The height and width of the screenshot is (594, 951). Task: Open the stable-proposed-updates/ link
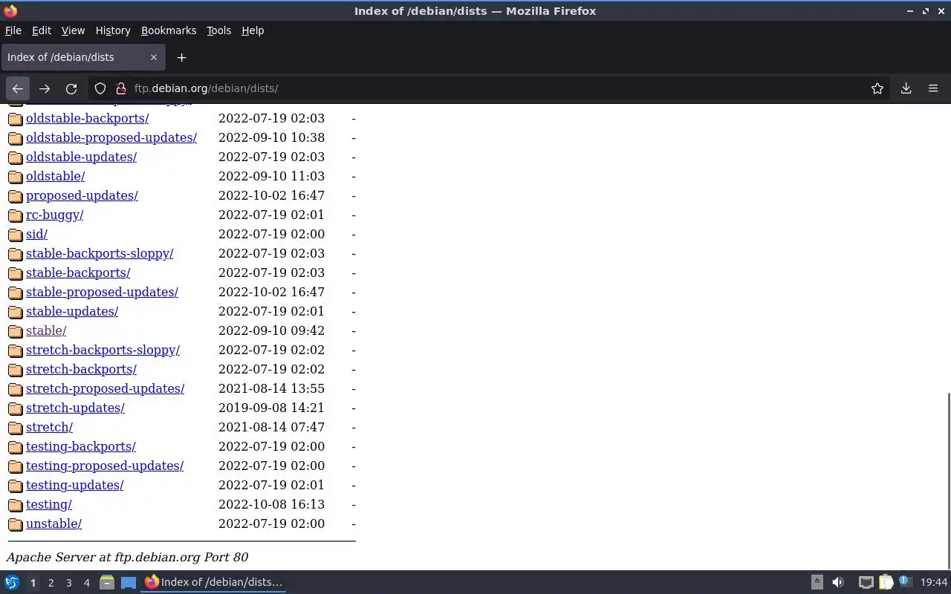102,292
